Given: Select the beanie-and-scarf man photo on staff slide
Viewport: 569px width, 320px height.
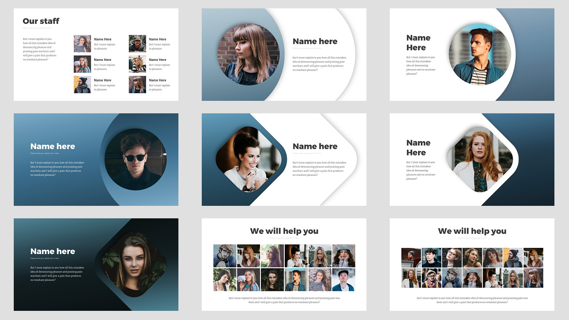Looking at the screenshot, I should 82,85.
